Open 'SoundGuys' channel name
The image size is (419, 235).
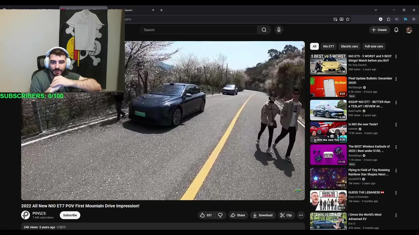pos(355,156)
